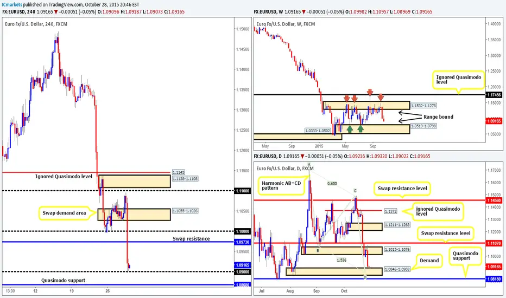This screenshot has height=298, width=506.
Task: Click the 'Swap resistance' label on the 240 chart
Action: pyautogui.click(x=191, y=238)
